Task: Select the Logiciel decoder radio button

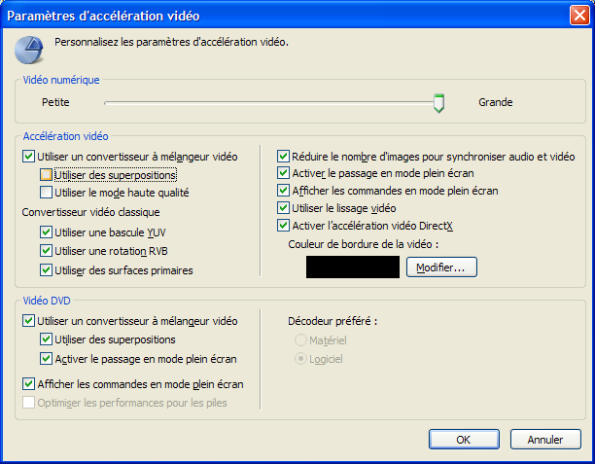Action: click(300, 359)
